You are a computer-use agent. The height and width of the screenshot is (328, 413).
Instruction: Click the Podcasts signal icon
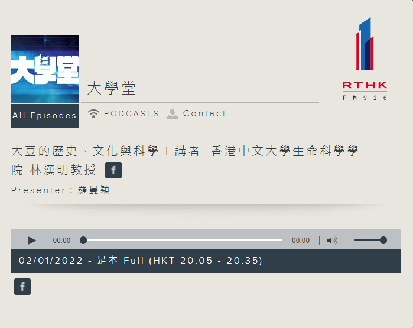(93, 114)
